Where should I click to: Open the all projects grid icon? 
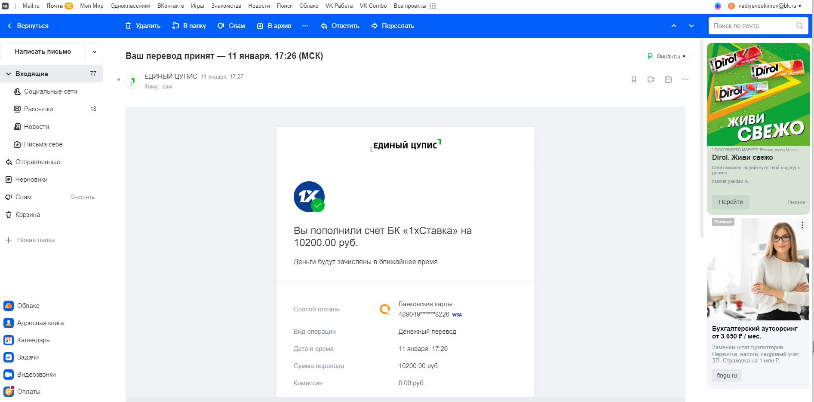[433, 6]
